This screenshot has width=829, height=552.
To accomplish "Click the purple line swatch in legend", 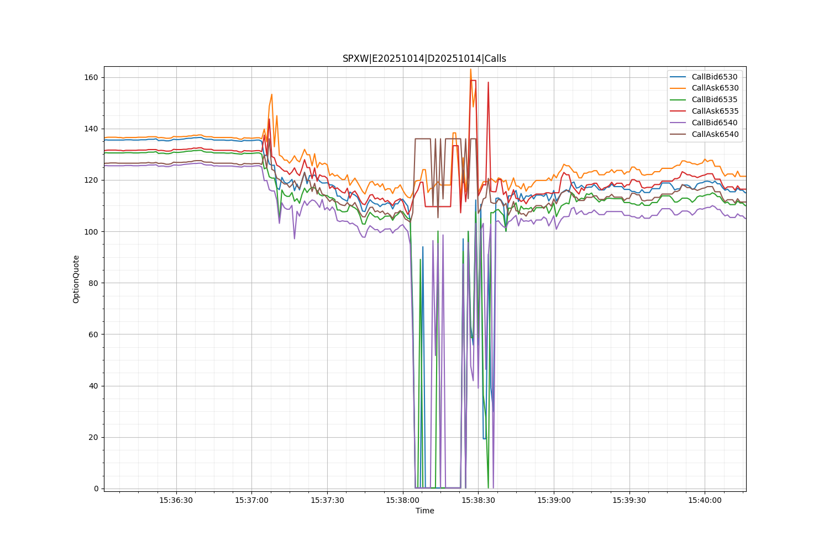I will click(x=678, y=123).
